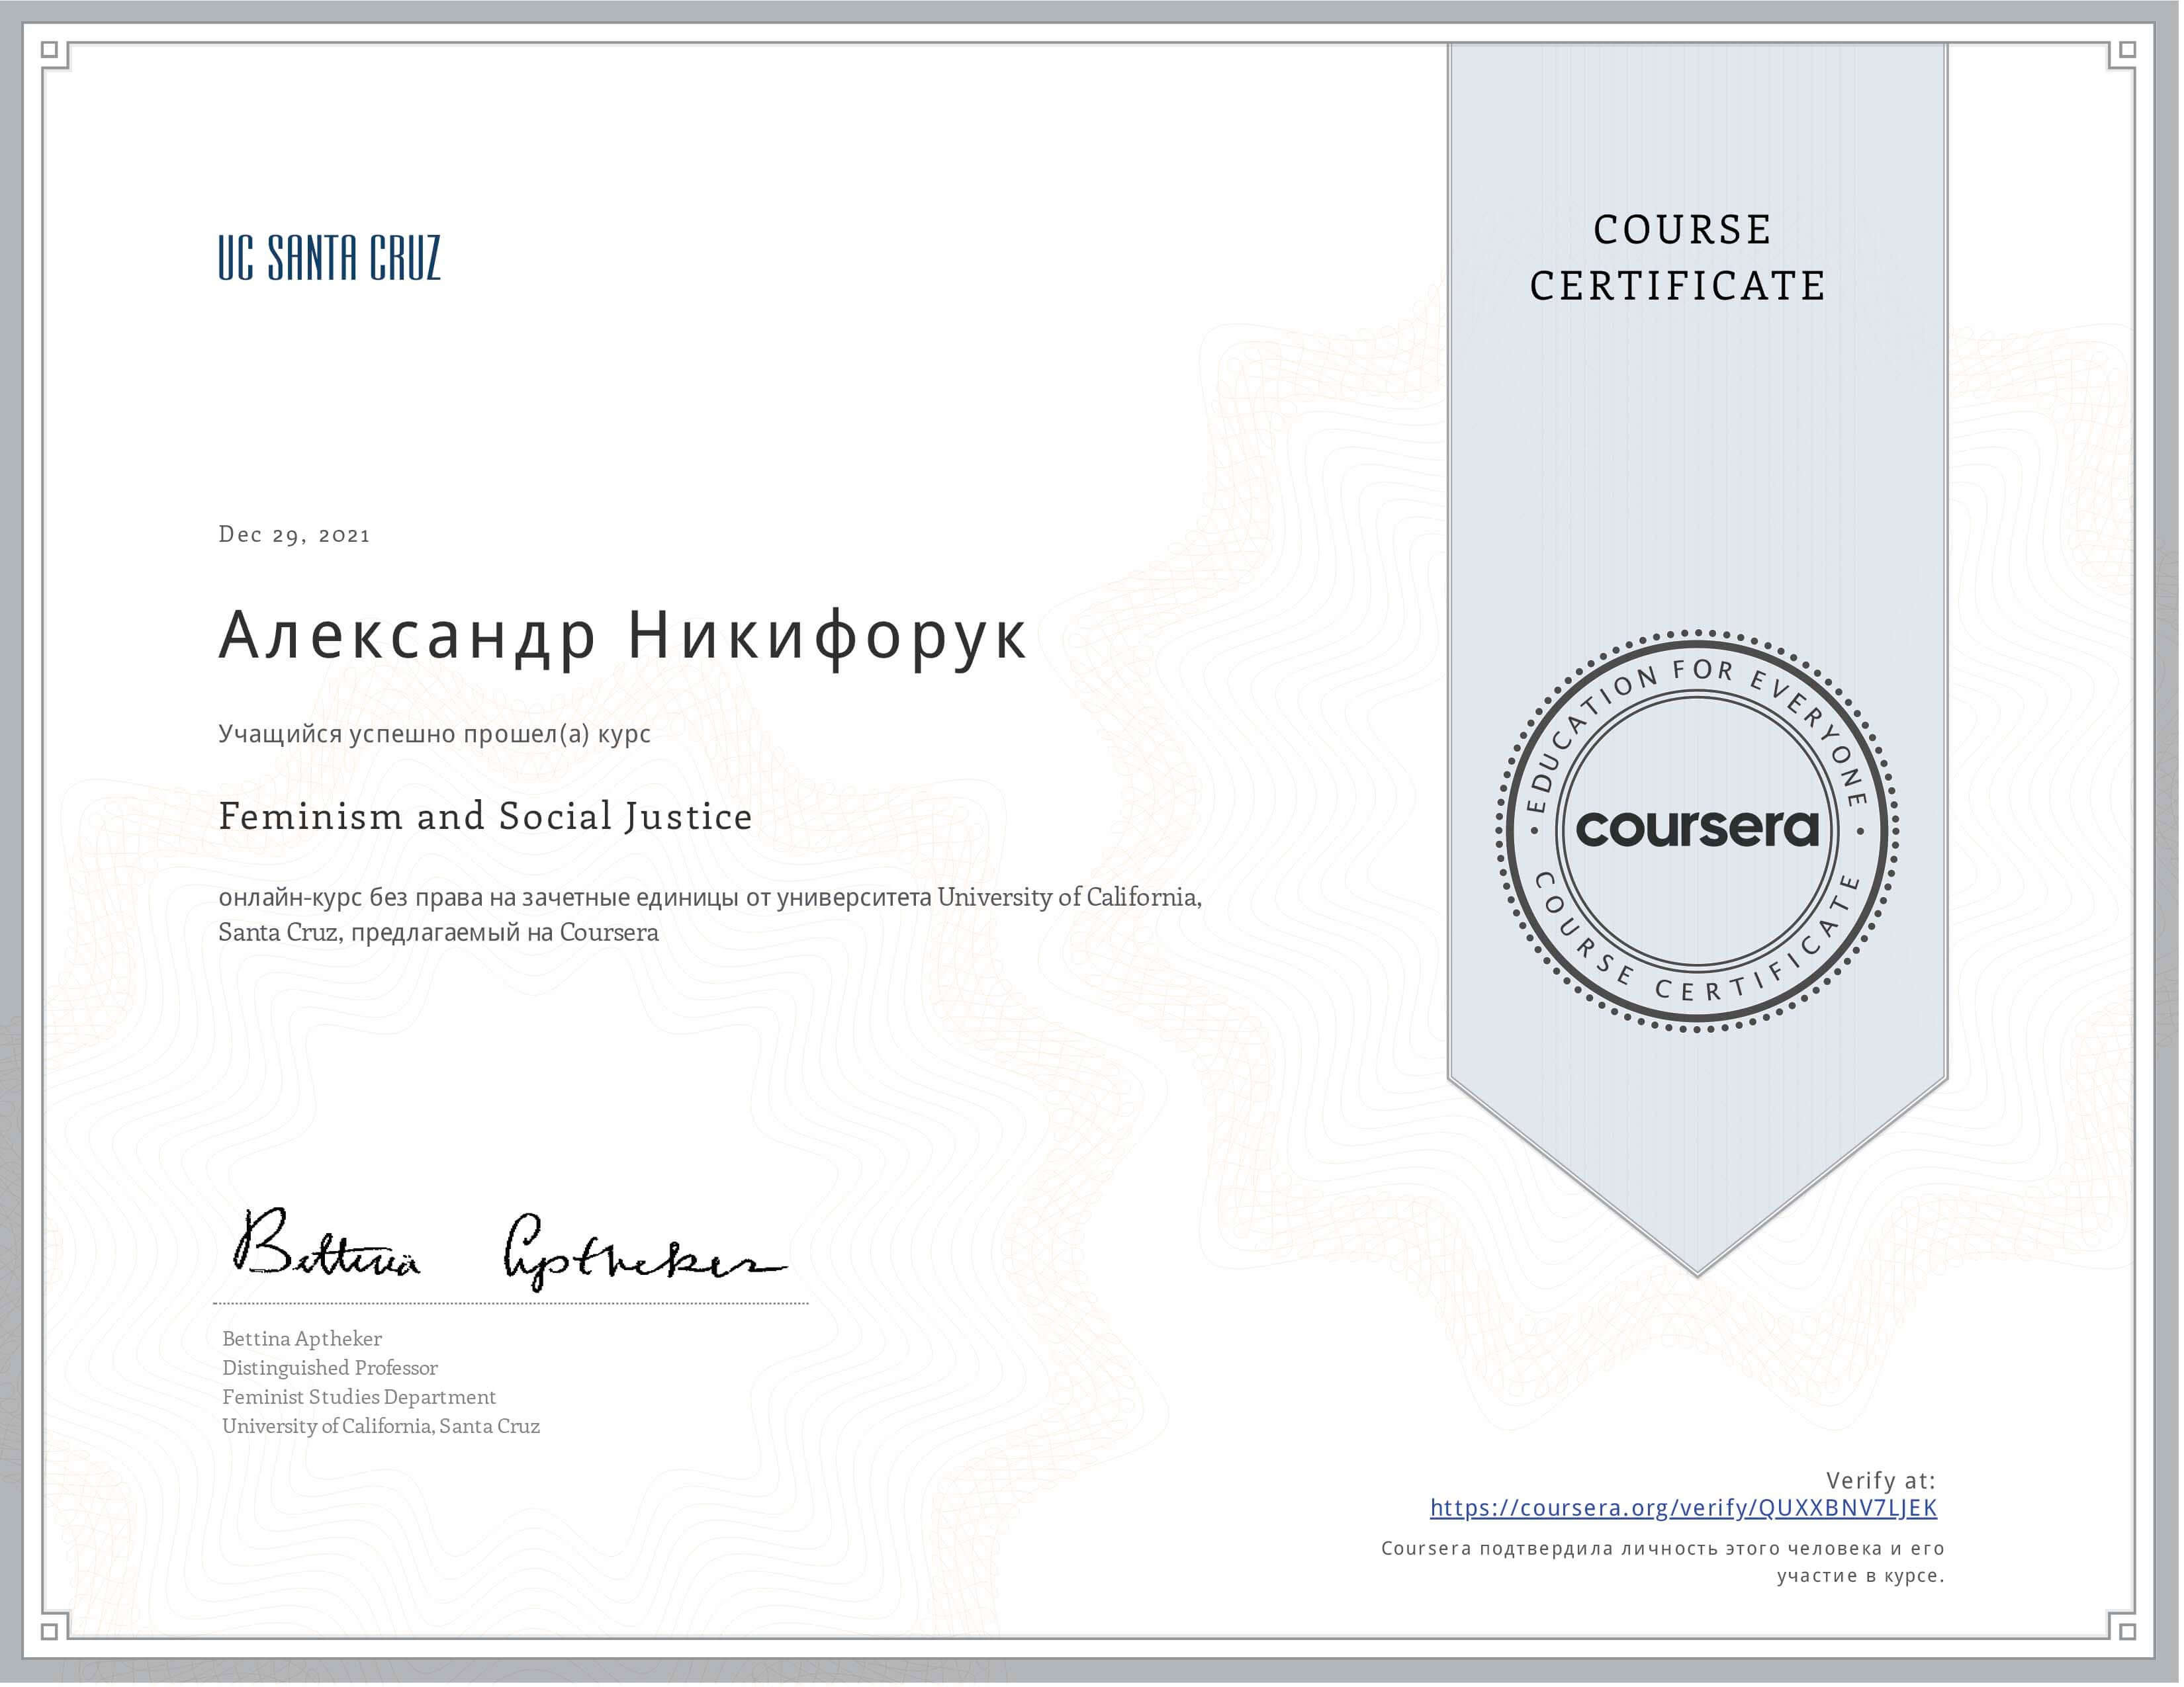This screenshot has height=1687, width=2184.
Task: Click the Distinguished Professor title text
Action: coord(330,1368)
